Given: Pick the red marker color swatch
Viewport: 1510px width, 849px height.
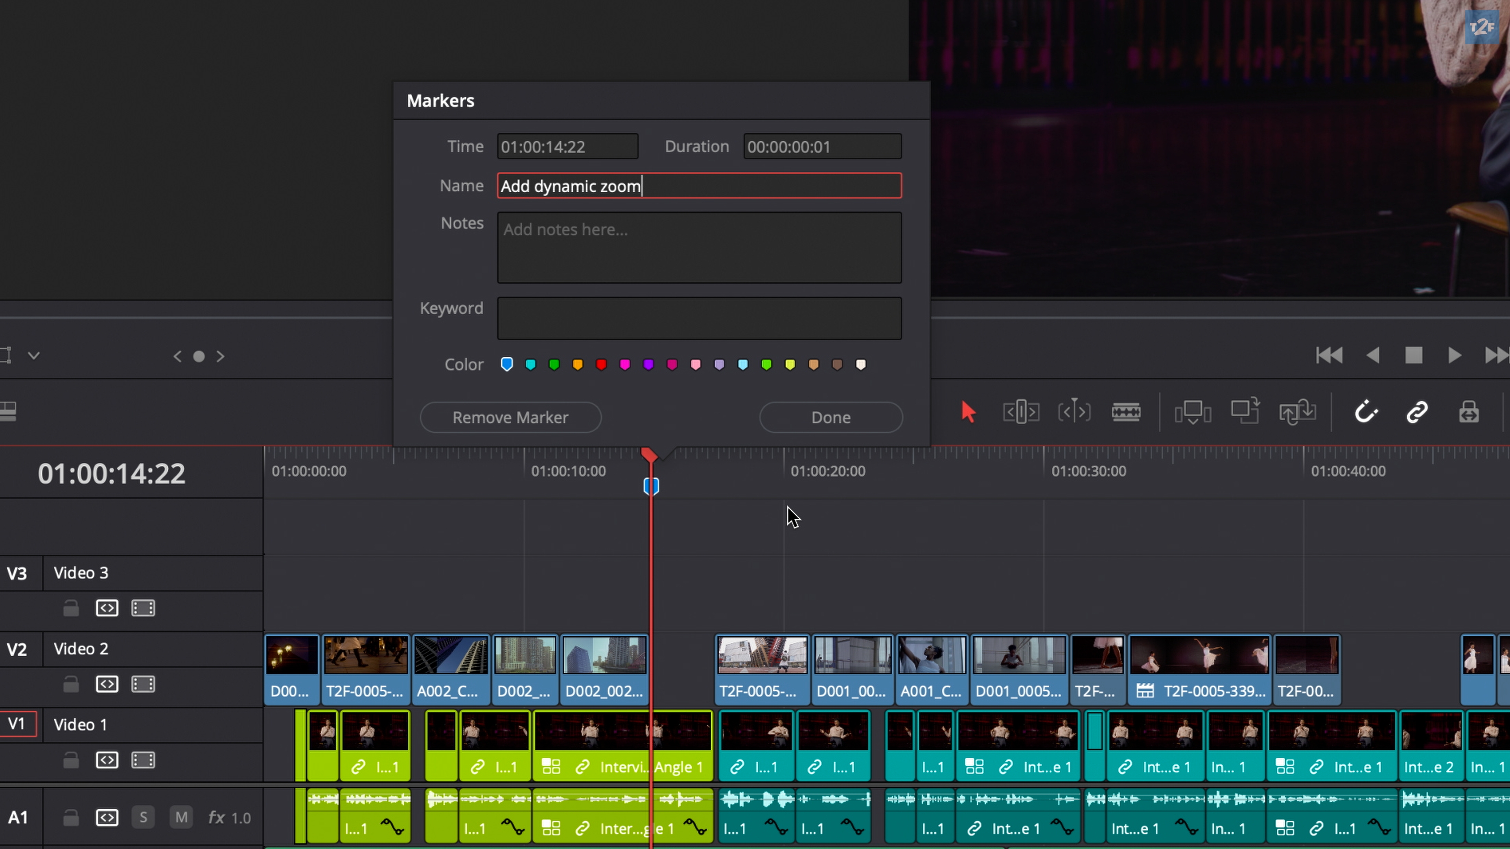Looking at the screenshot, I should coord(601,364).
